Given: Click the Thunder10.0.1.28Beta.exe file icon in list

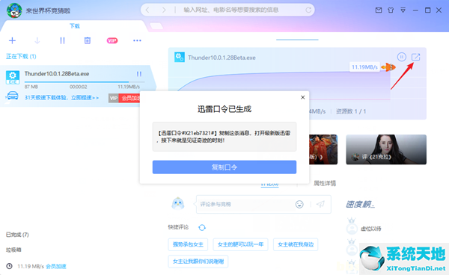Looking at the screenshot, I should tap(13, 77).
